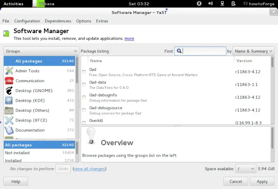Click the Software Manager header icon
The height and width of the screenshot is (189, 278).
6,33
